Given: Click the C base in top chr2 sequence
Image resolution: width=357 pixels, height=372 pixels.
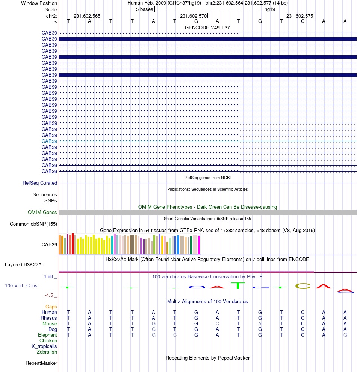Looking at the screenshot, I should tap(303, 21).
